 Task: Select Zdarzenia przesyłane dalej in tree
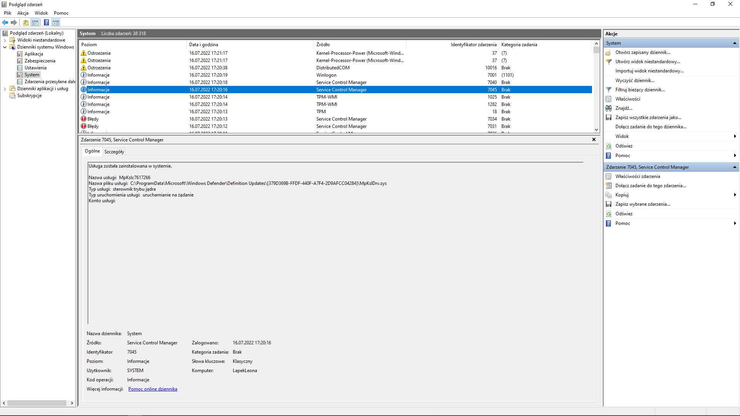click(50, 82)
